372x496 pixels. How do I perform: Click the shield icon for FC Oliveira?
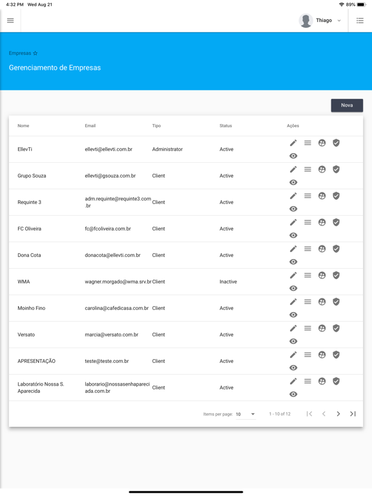[336, 222]
